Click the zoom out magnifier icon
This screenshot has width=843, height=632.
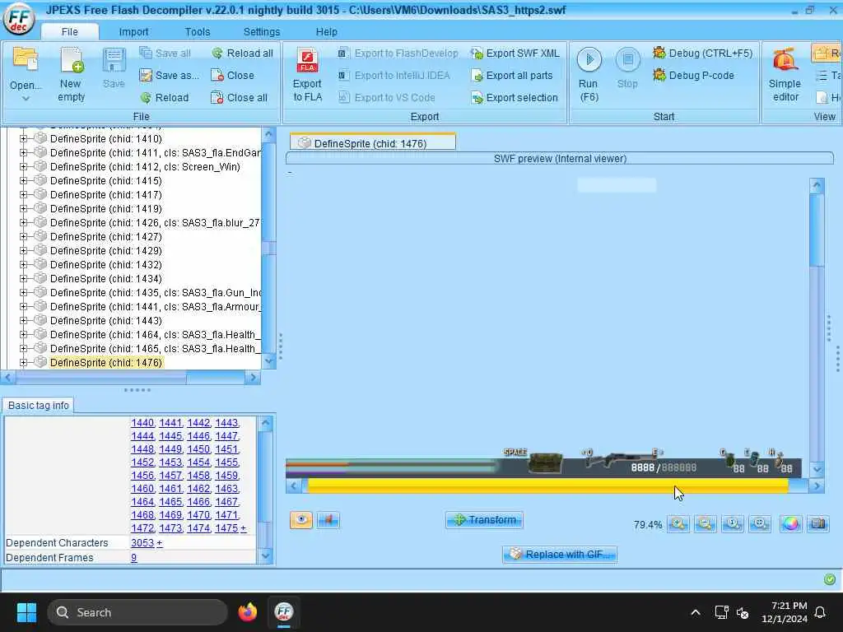706,523
